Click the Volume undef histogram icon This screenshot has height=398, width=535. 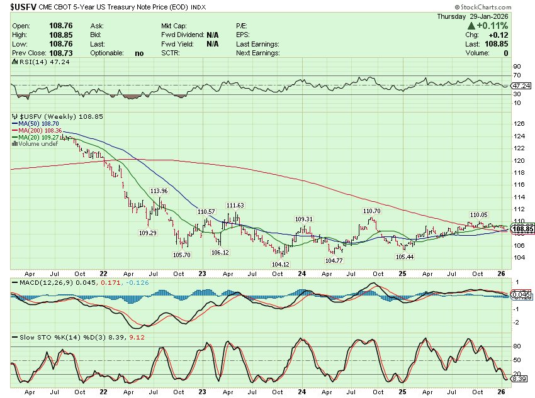[14, 144]
